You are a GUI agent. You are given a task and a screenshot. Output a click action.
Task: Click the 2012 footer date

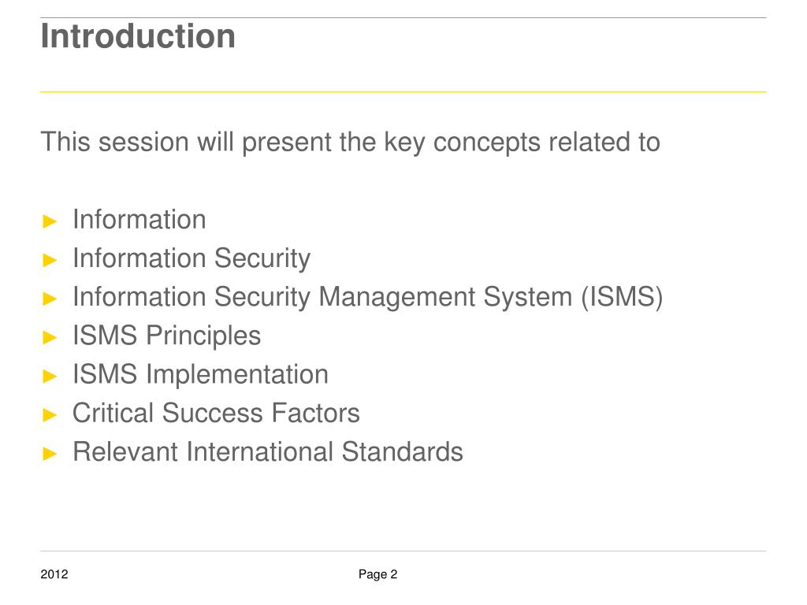pyautogui.click(x=54, y=574)
